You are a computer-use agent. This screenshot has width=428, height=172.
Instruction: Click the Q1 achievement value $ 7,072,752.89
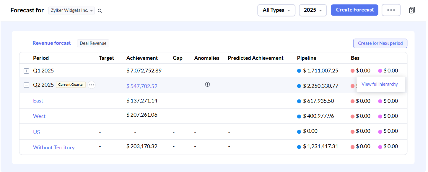pos(144,71)
